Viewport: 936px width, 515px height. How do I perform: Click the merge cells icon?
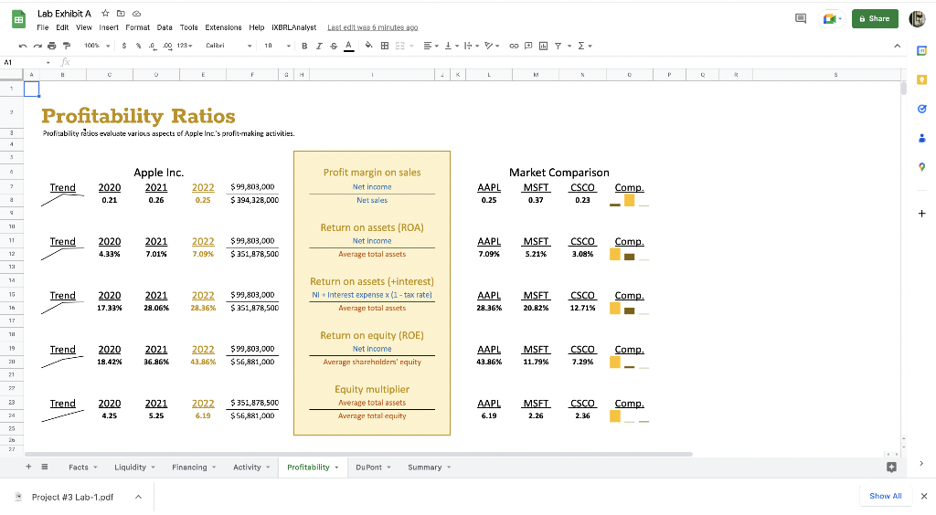pos(400,46)
